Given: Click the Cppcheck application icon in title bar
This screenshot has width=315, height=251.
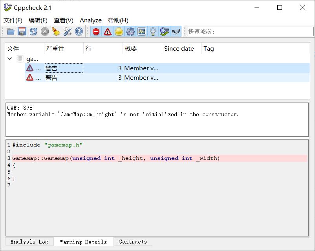Looking at the screenshot, I should tap(8, 7).
